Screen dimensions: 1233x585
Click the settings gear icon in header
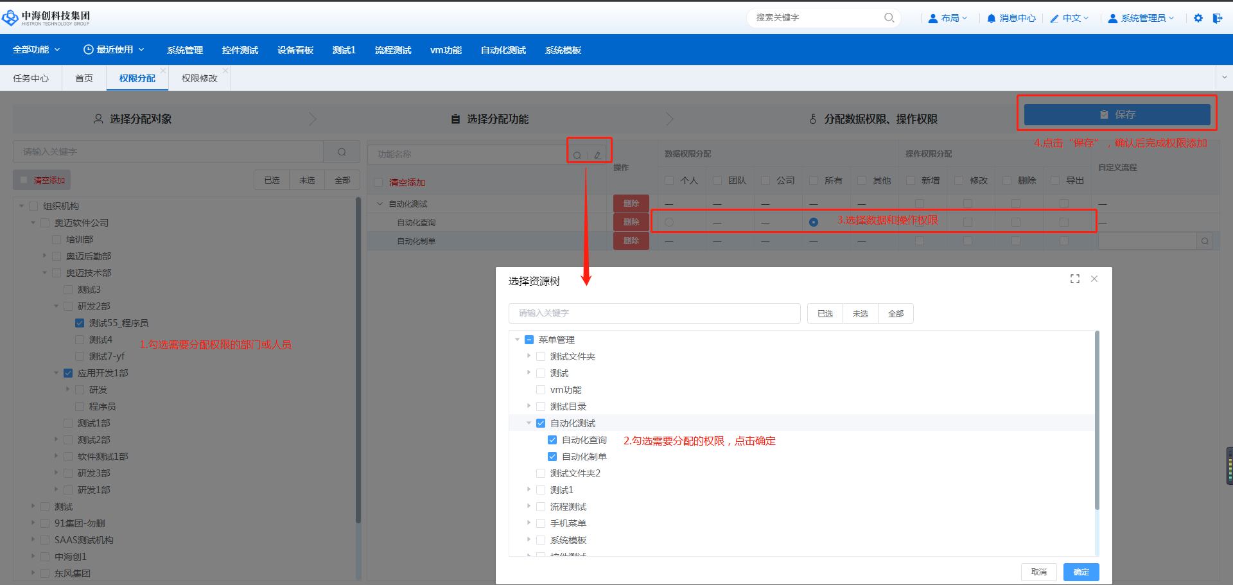tap(1198, 18)
